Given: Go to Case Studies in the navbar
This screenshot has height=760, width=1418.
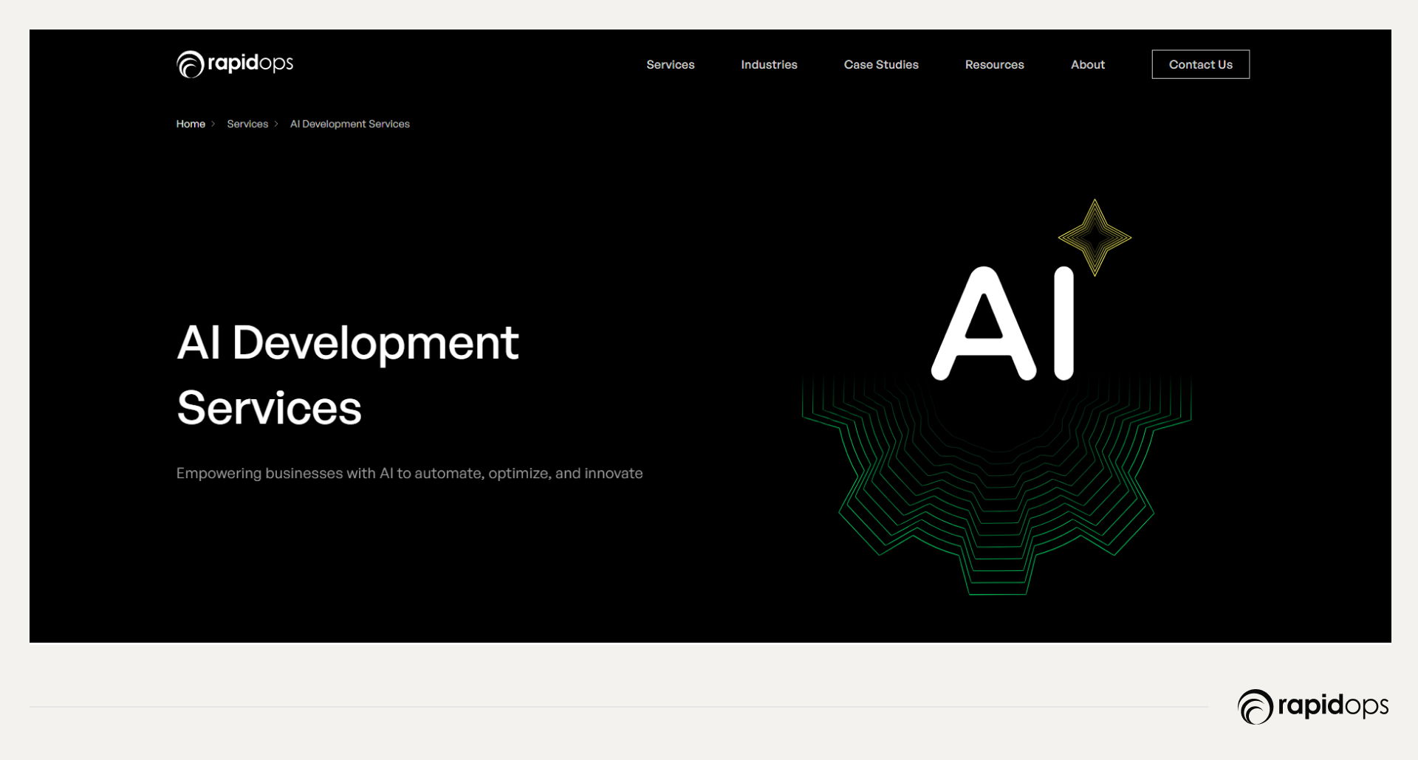Looking at the screenshot, I should tap(881, 65).
